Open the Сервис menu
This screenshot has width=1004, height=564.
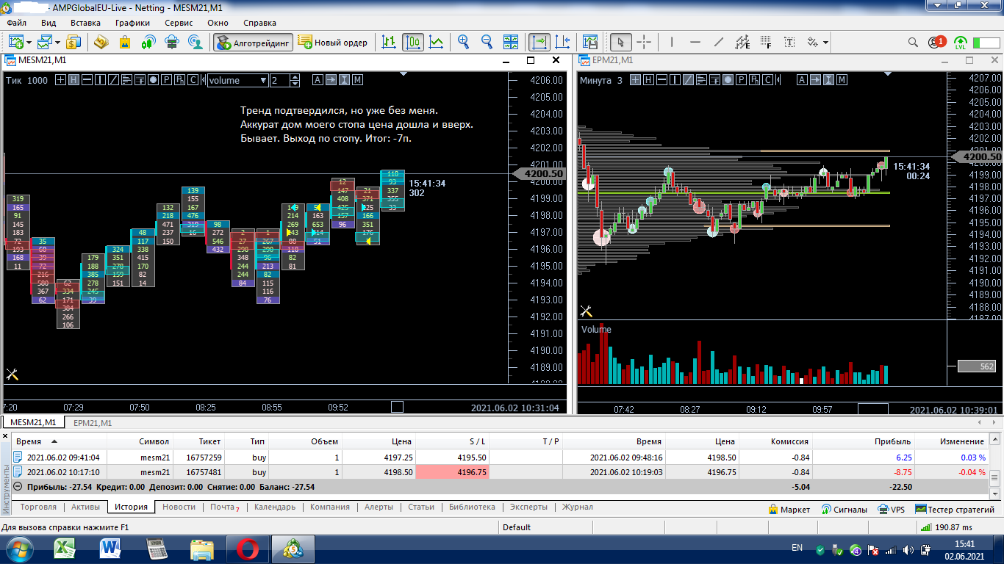179,23
